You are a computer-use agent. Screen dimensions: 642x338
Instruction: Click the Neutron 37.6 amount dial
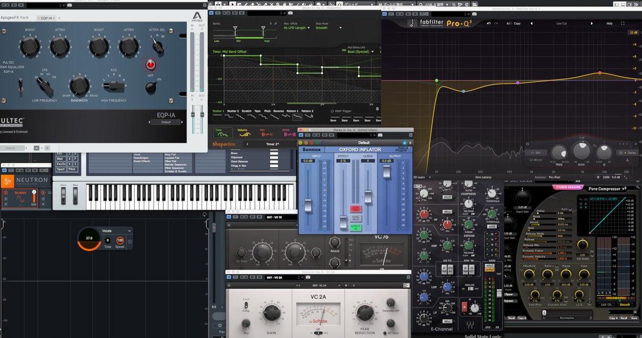pyautogui.click(x=89, y=238)
